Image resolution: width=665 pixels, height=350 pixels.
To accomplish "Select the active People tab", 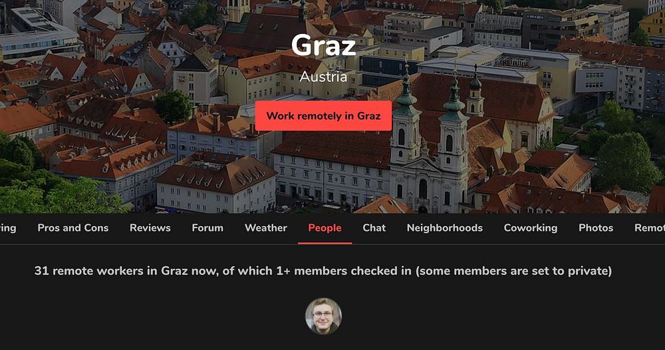I will pos(325,228).
